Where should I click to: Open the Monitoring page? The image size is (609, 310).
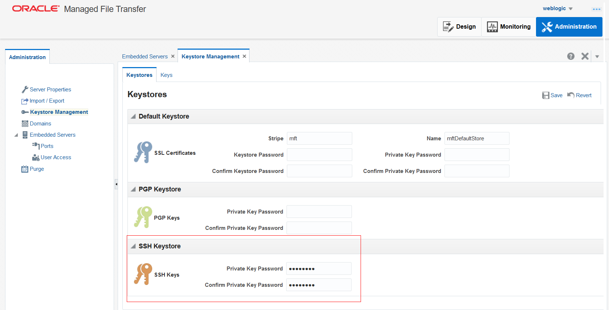click(x=508, y=27)
